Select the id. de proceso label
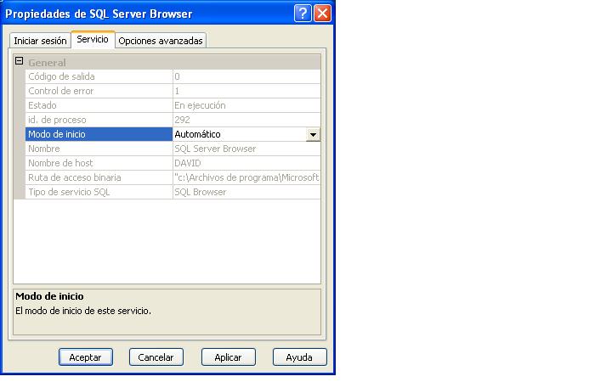Screen dimensions: 612x382 [x=57, y=120]
